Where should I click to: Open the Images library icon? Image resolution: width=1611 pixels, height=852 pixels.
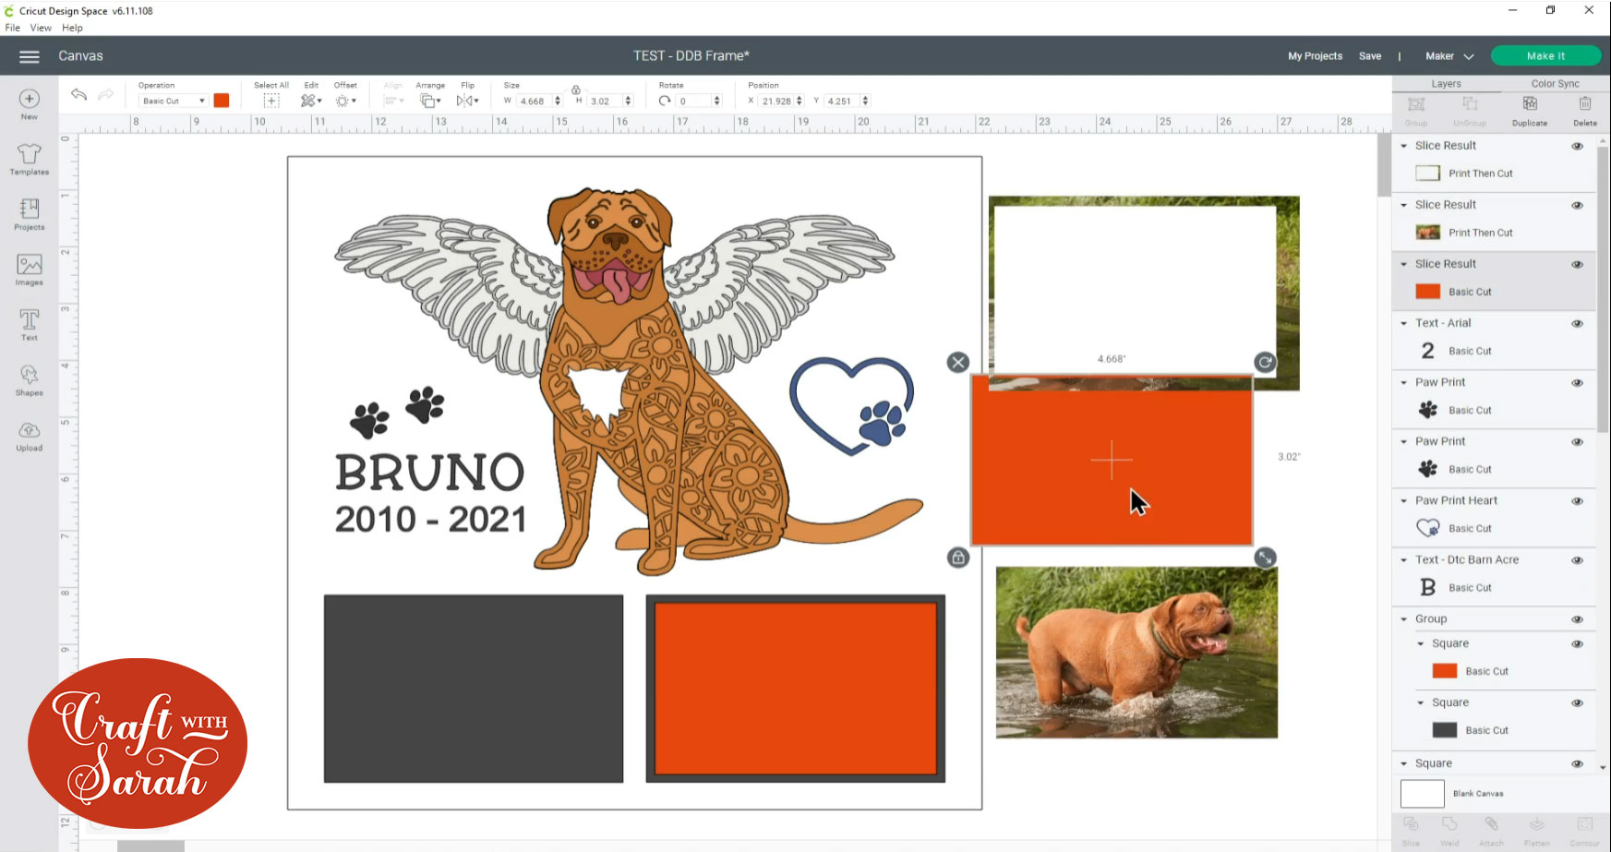(x=30, y=270)
